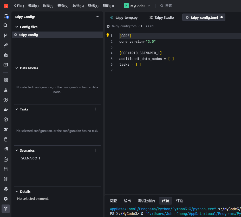Open the Taipy T icon in activity bar
The height and width of the screenshot is (217, 241).
(x=6, y=208)
